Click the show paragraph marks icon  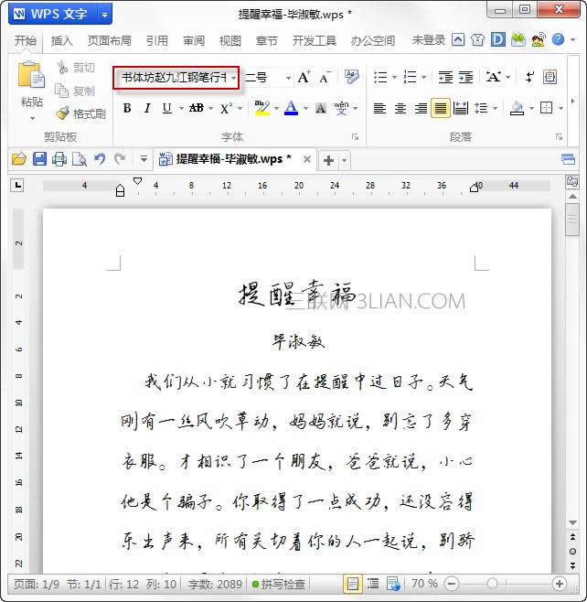tap(529, 77)
